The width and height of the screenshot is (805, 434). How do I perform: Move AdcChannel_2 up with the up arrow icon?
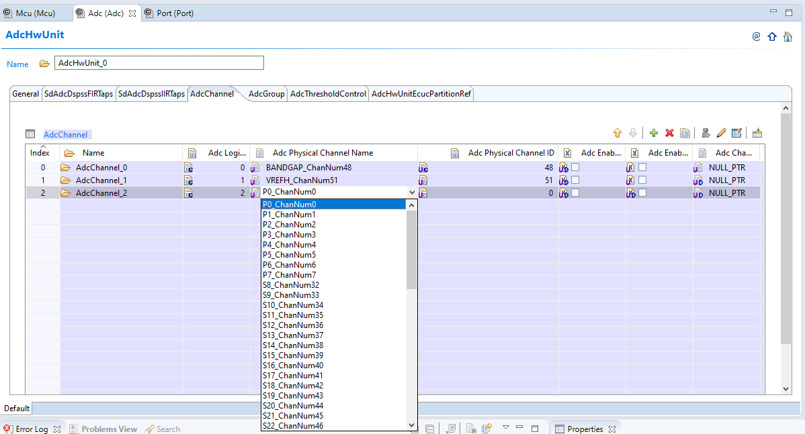coord(618,133)
